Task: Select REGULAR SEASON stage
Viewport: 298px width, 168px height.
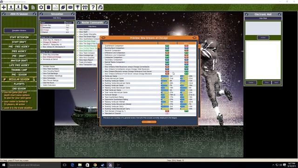Action: click(19, 79)
